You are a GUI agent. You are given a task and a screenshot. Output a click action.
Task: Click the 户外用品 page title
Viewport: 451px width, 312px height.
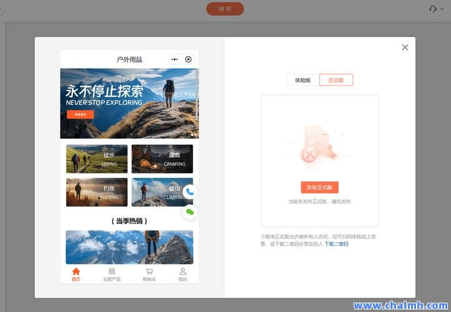pyautogui.click(x=129, y=59)
